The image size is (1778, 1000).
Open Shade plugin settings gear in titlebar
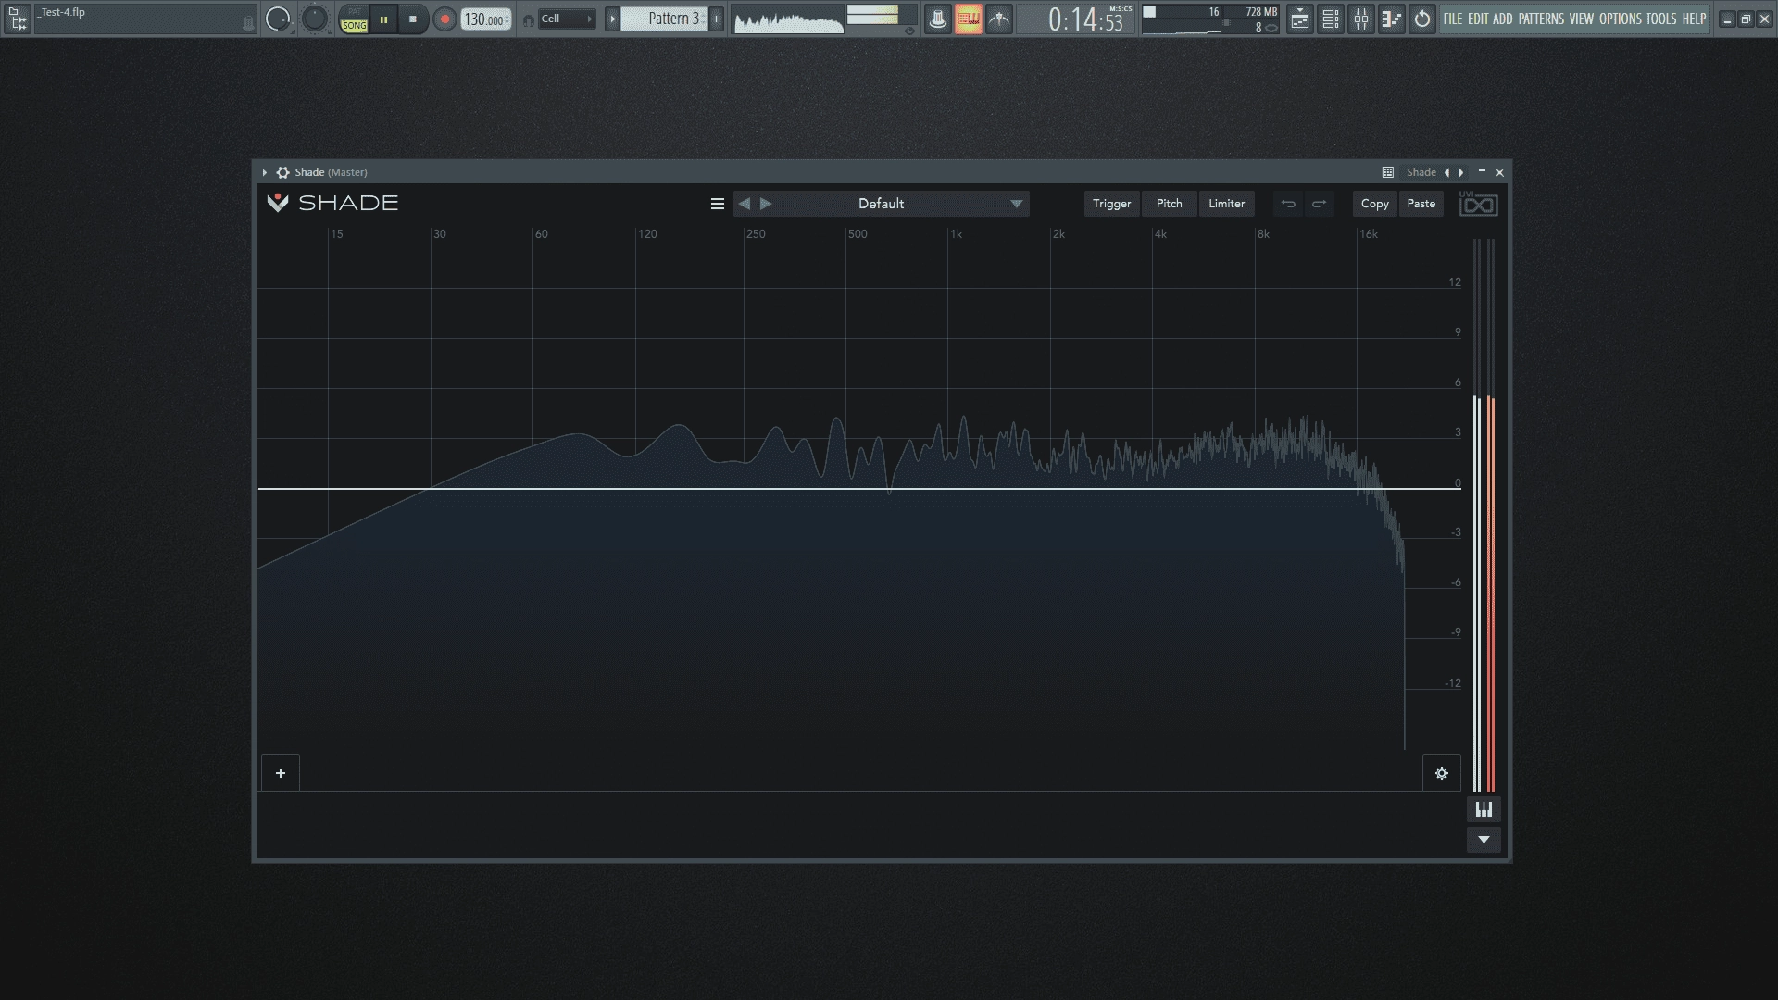click(283, 172)
